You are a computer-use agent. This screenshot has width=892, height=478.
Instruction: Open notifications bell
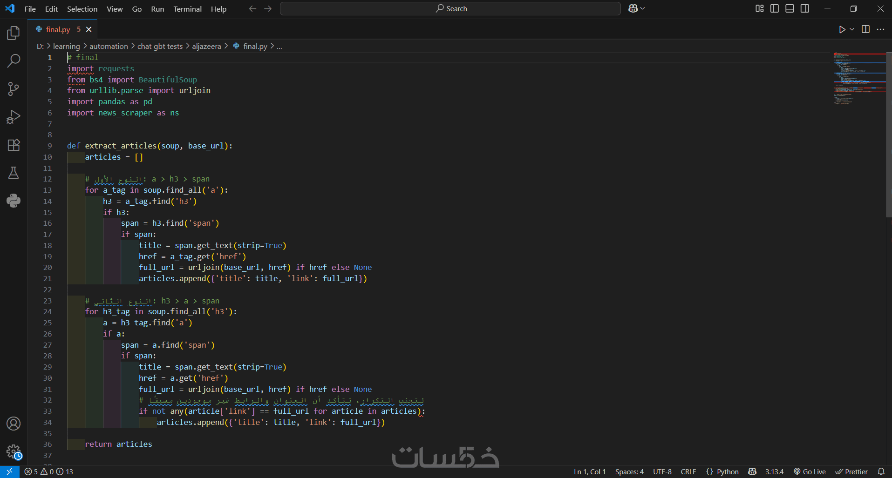881,471
